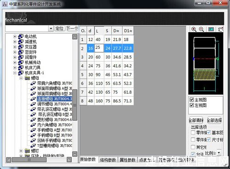Click the 定位 button
Screen dimensions: 230x169
pos(59,28)
